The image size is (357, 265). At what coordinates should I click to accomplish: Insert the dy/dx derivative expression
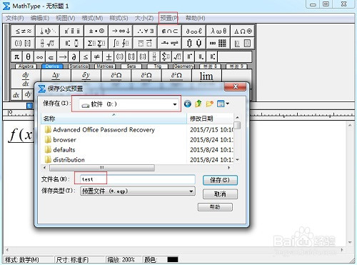[26, 79]
